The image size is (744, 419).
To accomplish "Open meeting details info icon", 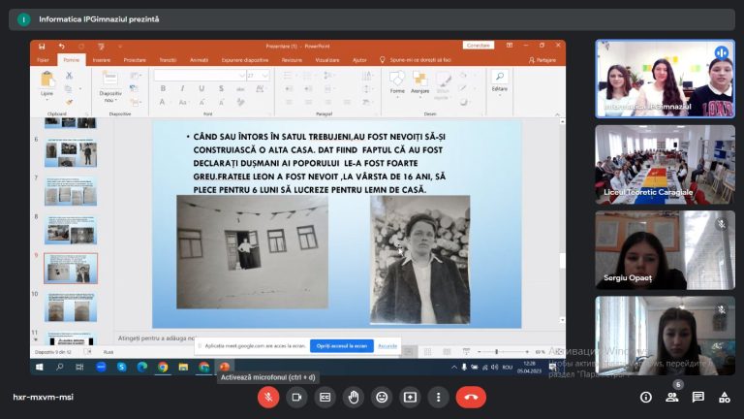I will pos(646,397).
